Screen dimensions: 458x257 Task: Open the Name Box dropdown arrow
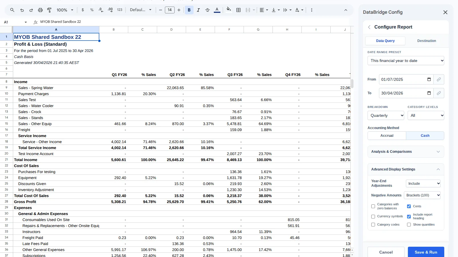(26, 22)
